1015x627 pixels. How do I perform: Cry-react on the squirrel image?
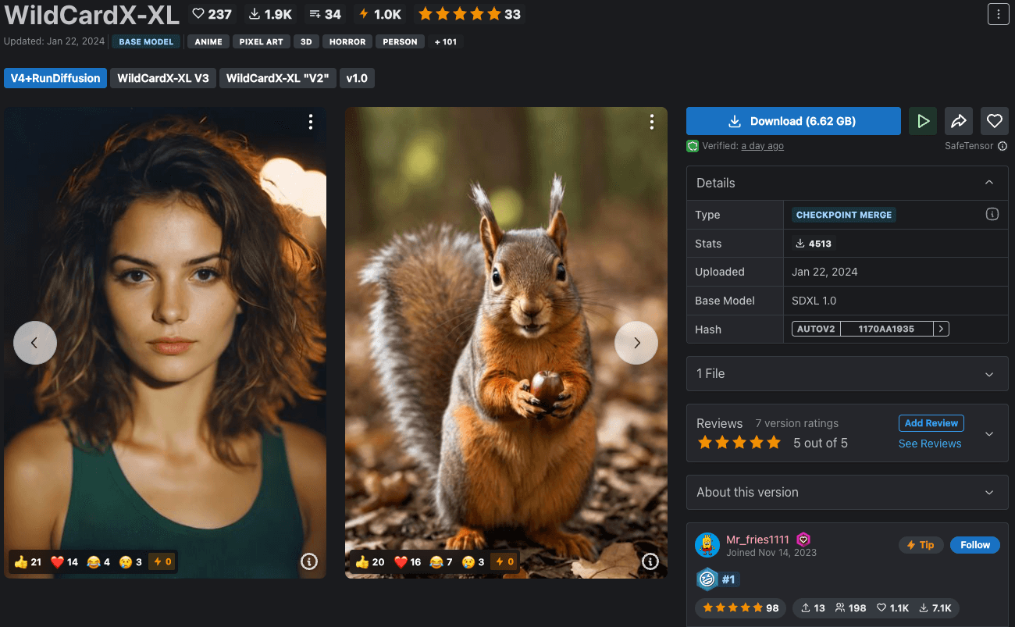[474, 561]
